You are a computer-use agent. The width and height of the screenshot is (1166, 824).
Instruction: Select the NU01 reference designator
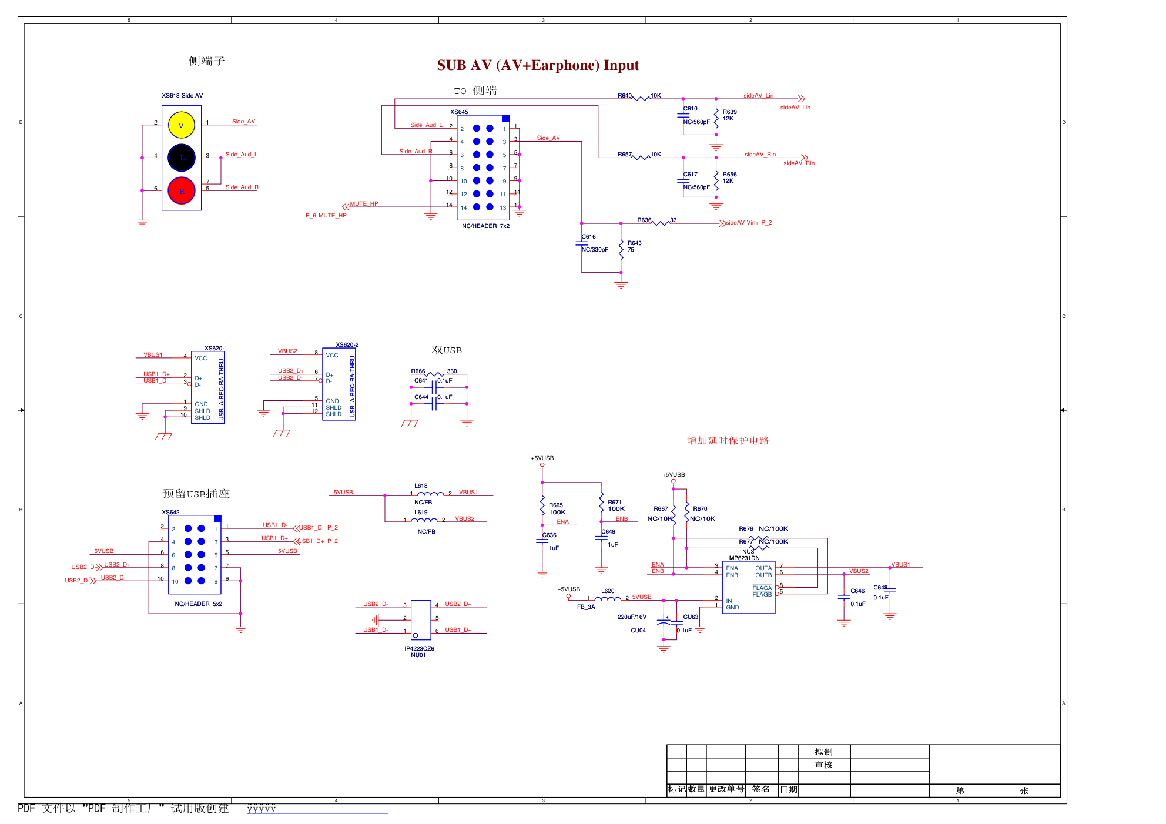coord(418,655)
